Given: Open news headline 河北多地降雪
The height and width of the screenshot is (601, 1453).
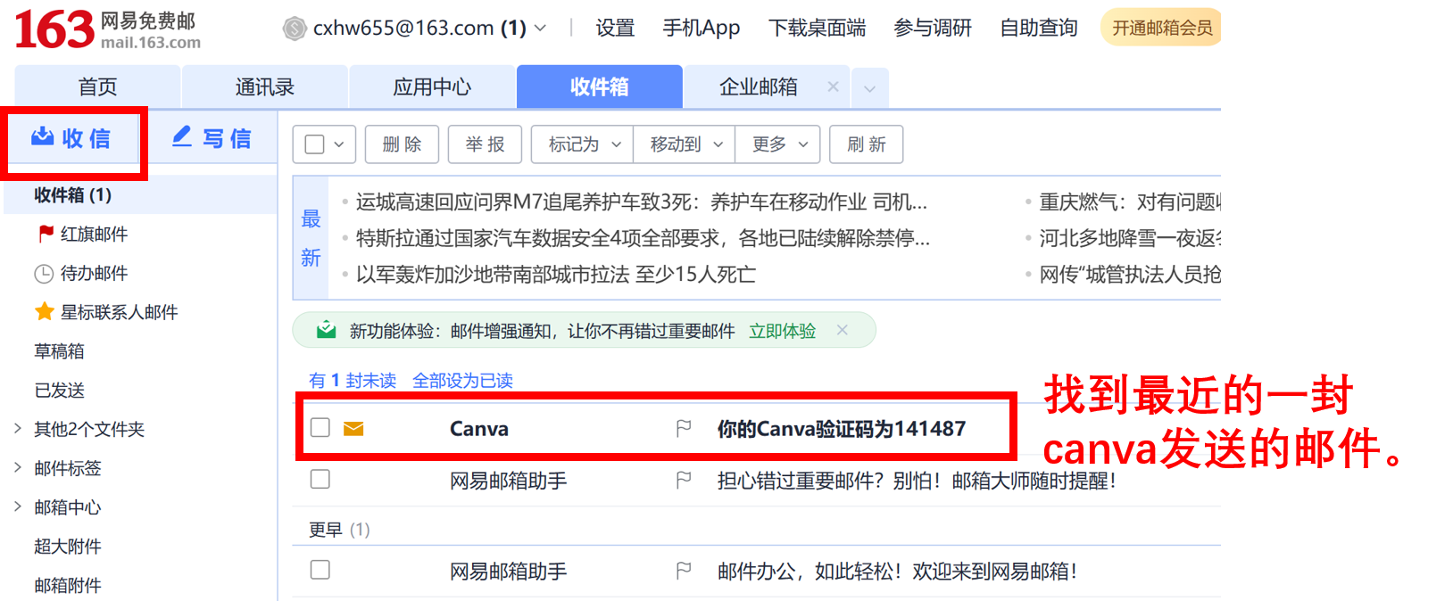Looking at the screenshot, I should coord(1130,238).
